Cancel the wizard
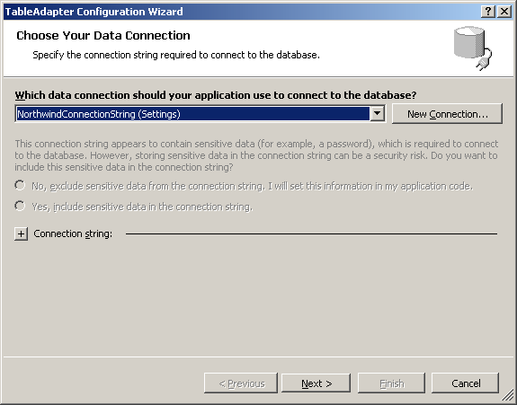This screenshot has height=405, width=517. (x=465, y=383)
